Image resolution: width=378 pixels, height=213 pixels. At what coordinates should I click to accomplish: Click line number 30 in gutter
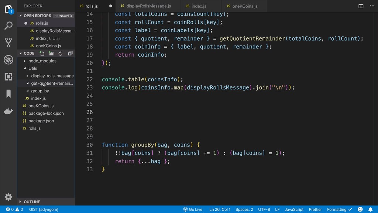click(89, 145)
